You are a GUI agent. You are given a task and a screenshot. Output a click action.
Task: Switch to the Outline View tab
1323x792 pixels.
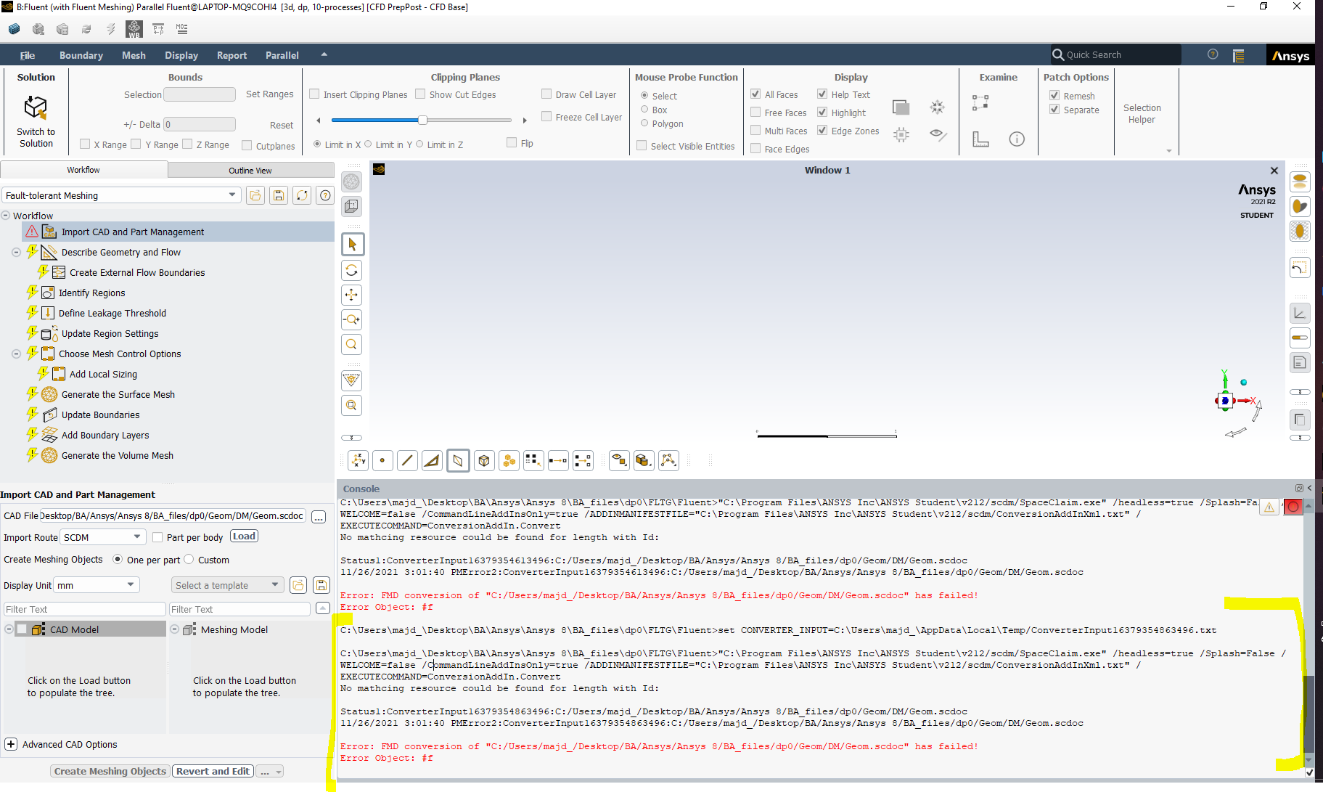pyautogui.click(x=250, y=171)
